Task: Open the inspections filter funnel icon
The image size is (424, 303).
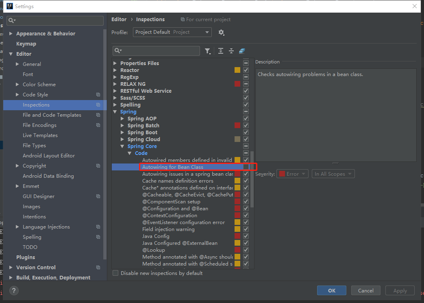Action: click(x=207, y=51)
